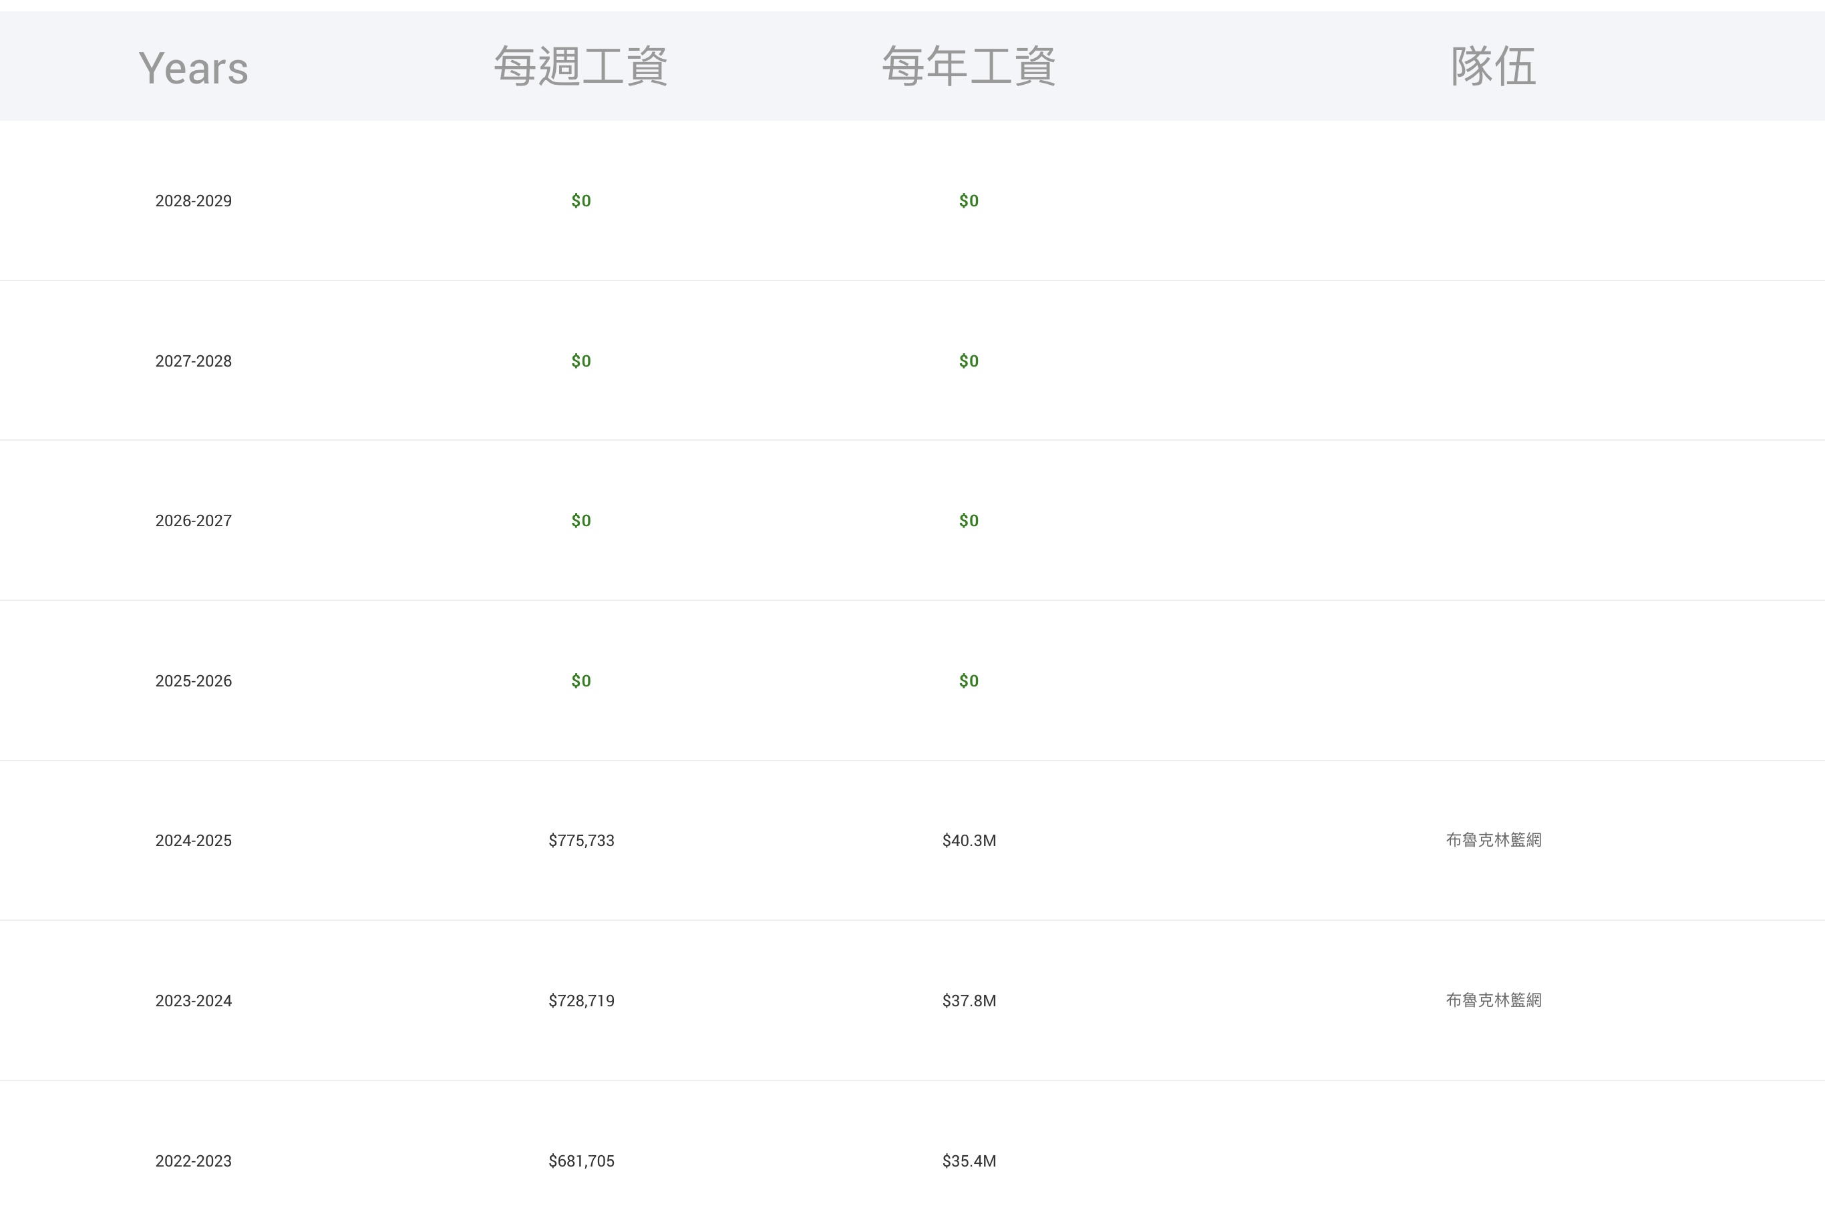Image resolution: width=1825 pixels, height=1232 pixels.
Task: Click yearly wage $37.8M
Action: click(968, 1001)
